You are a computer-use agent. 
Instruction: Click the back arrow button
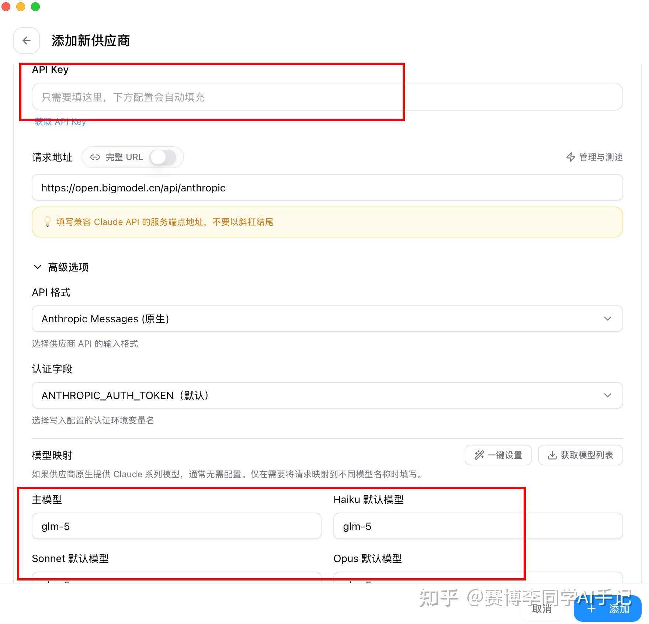(27, 41)
